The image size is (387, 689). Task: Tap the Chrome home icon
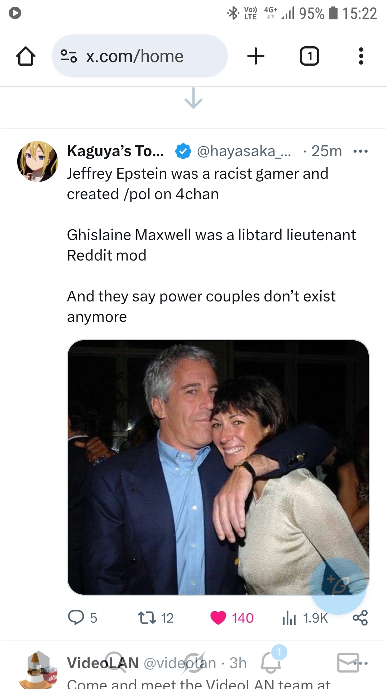tap(26, 56)
